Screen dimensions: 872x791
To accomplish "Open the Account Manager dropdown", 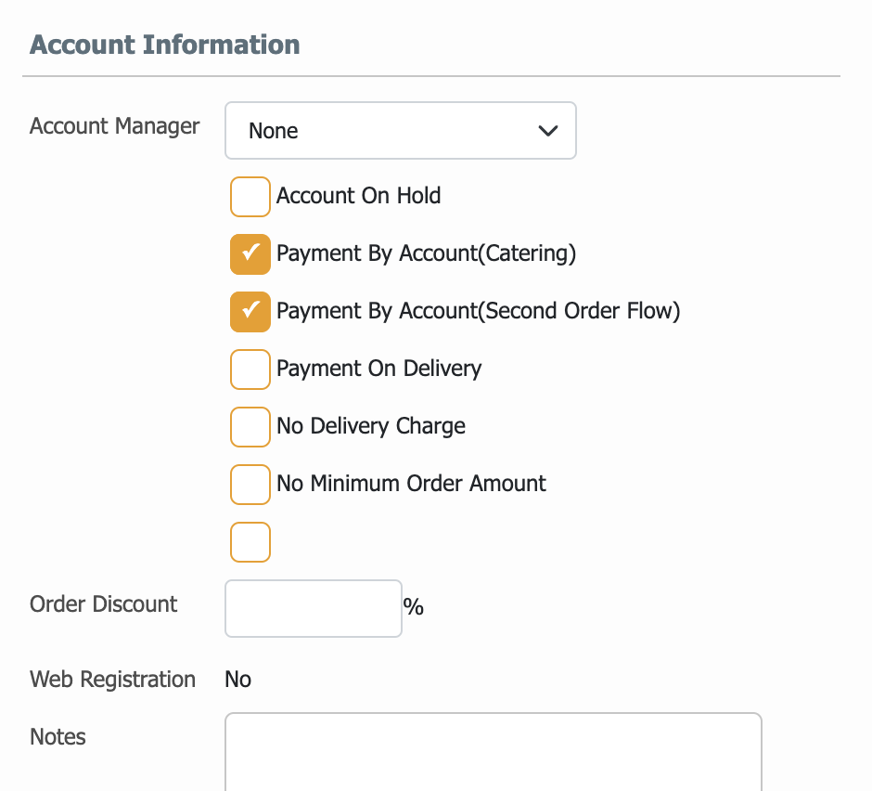I will pos(401,130).
